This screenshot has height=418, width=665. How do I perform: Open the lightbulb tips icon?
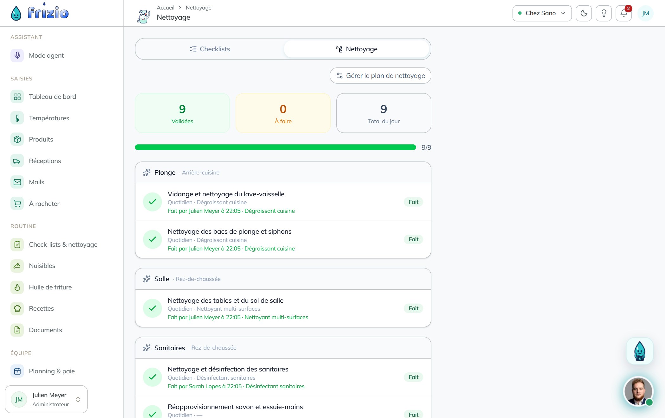[604, 13]
